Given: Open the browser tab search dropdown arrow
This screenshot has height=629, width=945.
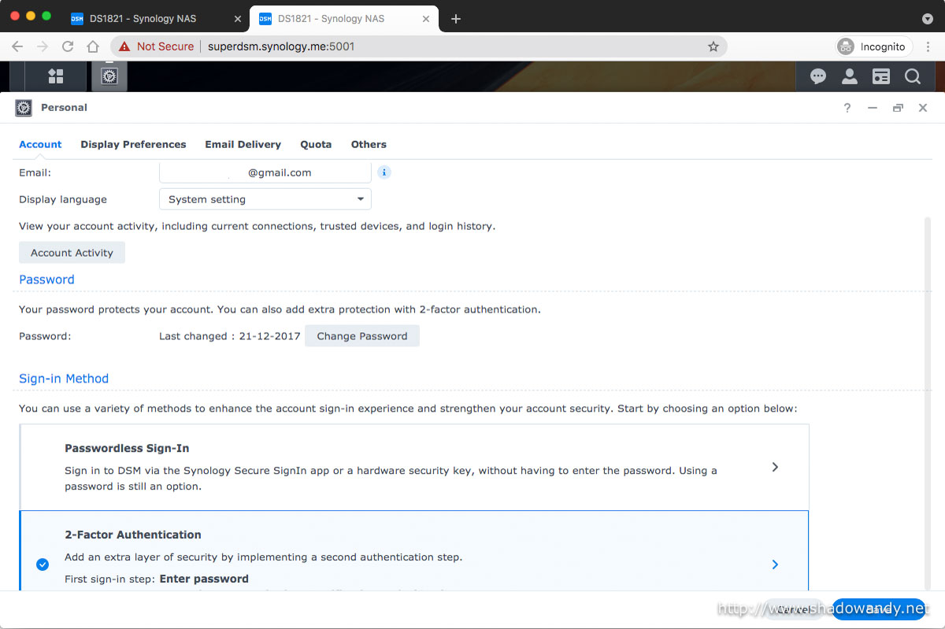Looking at the screenshot, I should tap(928, 19).
